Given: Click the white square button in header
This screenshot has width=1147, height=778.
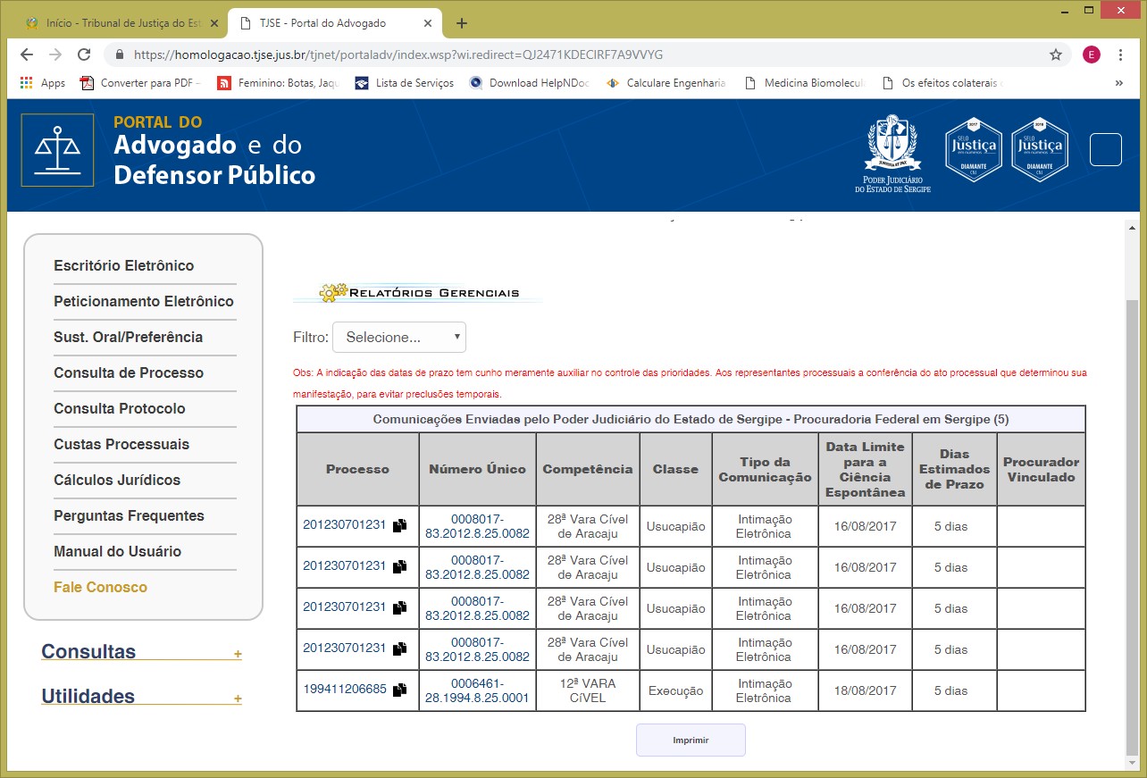Looking at the screenshot, I should pos(1105,149).
